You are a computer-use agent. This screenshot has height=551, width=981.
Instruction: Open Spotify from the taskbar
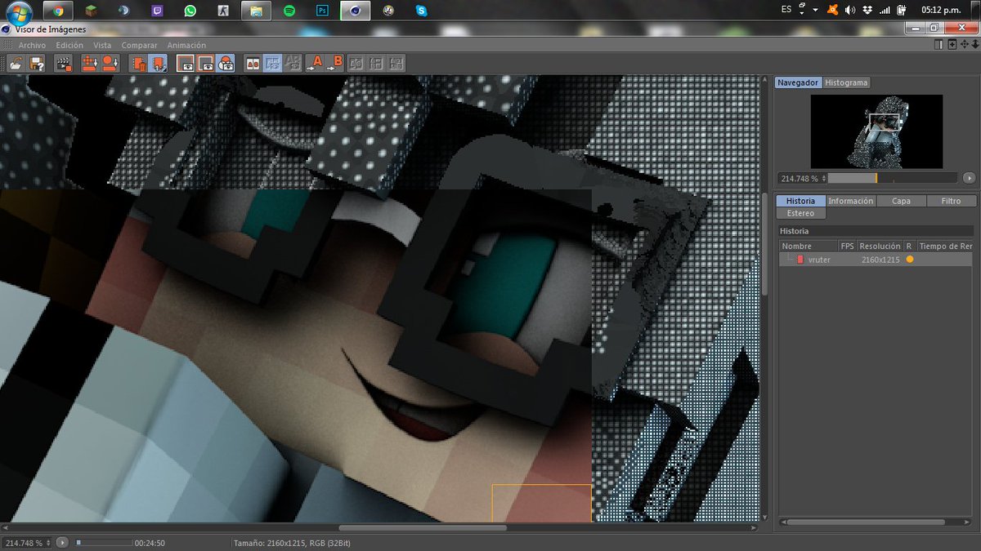click(289, 11)
